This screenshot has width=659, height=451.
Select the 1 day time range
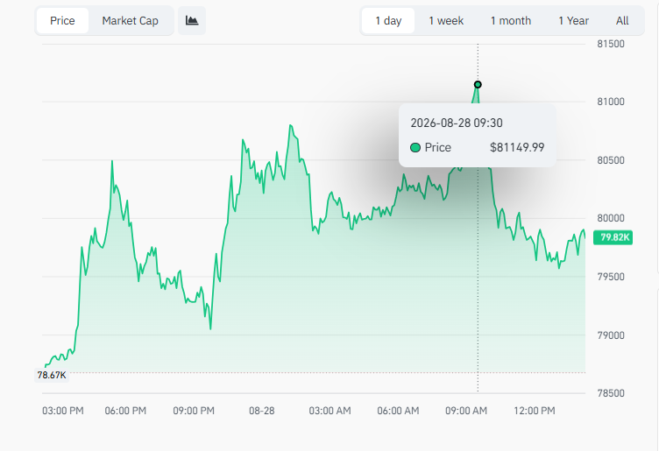[388, 20]
